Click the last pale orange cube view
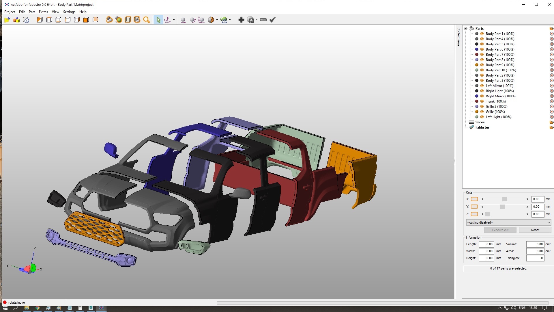554x312 pixels. [x=95, y=20]
